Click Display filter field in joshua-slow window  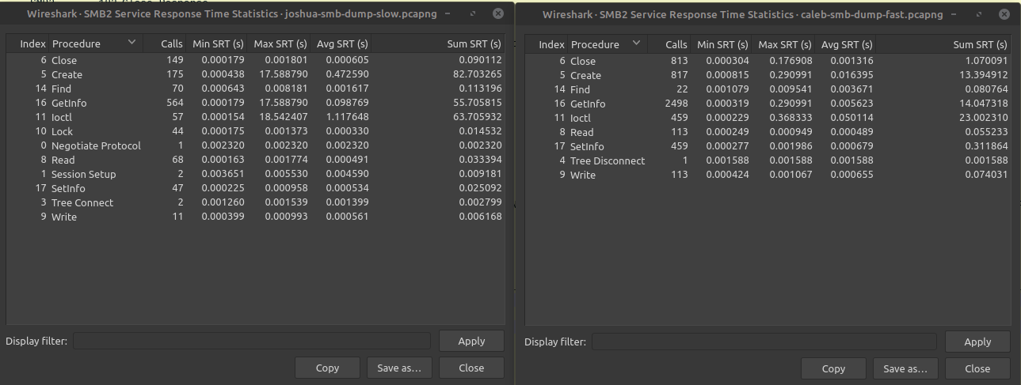coord(252,341)
